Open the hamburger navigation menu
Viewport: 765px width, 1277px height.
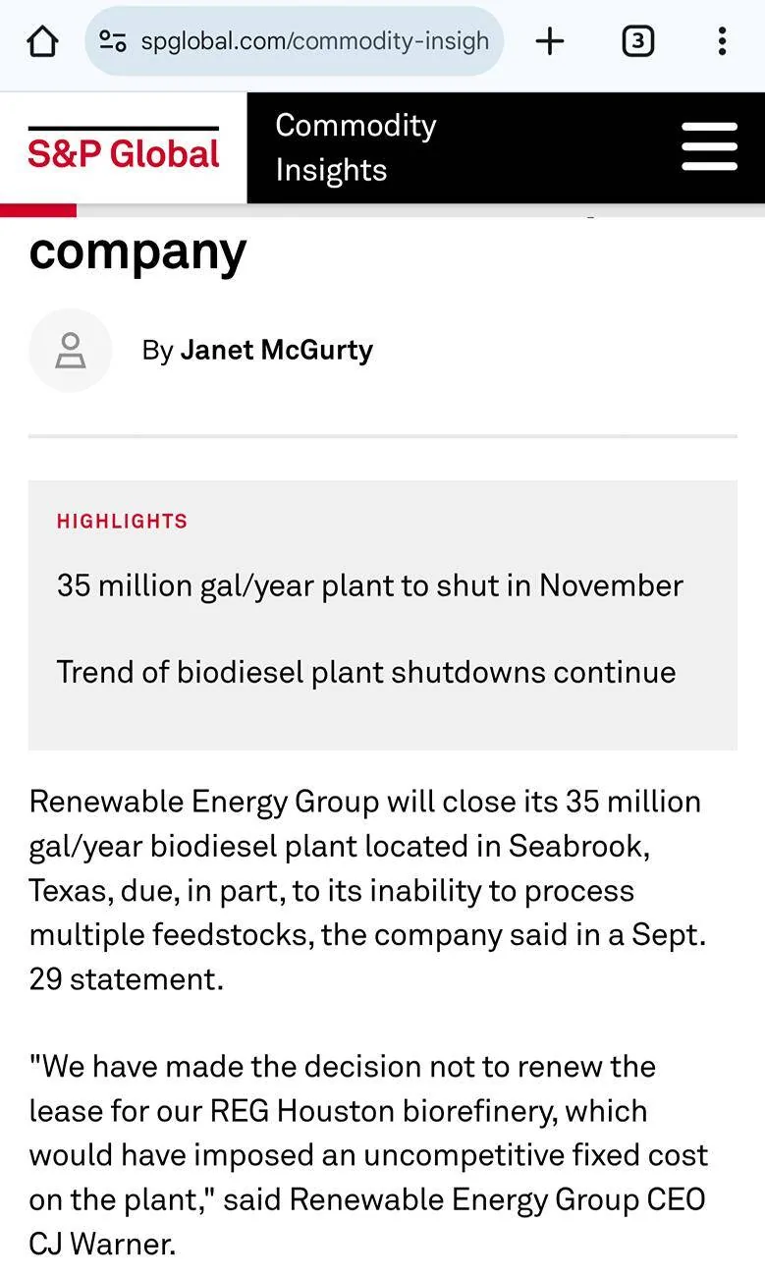point(710,147)
